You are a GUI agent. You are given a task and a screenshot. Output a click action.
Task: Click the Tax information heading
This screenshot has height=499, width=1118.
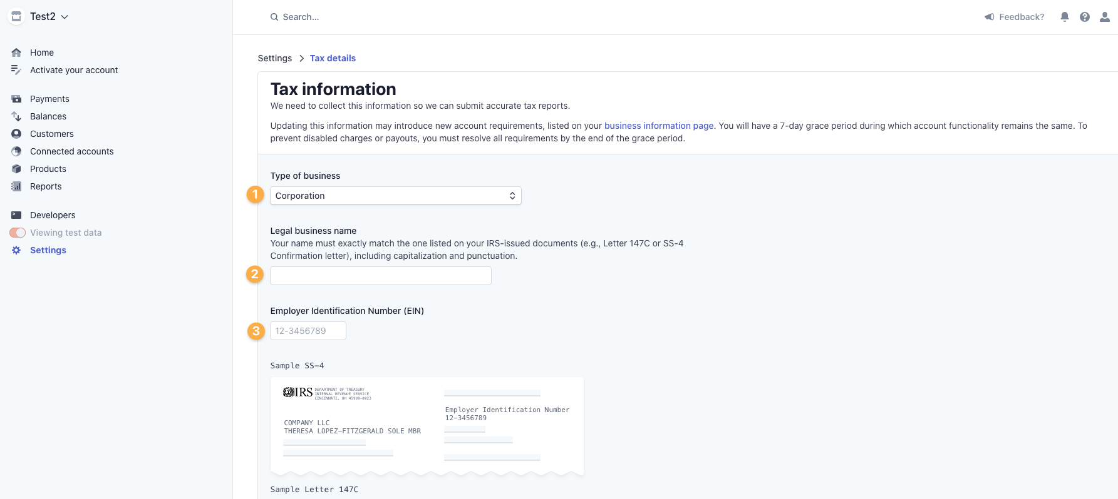[333, 89]
